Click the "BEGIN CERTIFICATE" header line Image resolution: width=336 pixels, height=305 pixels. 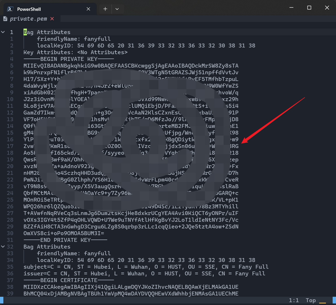[x=69, y=280]
